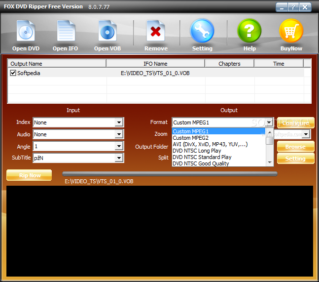Remove the selected item with the red X icon
Viewport: 319px width, 282px height.
tap(156, 31)
